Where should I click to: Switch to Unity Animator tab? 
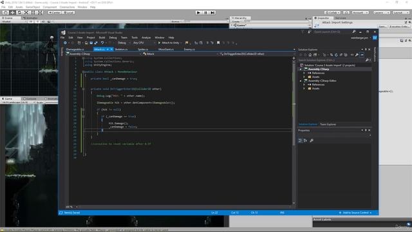[30, 18]
